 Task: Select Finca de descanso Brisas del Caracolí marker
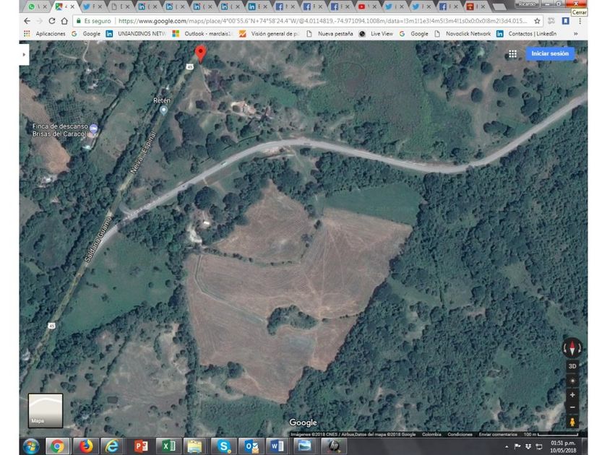pyautogui.click(x=94, y=128)
